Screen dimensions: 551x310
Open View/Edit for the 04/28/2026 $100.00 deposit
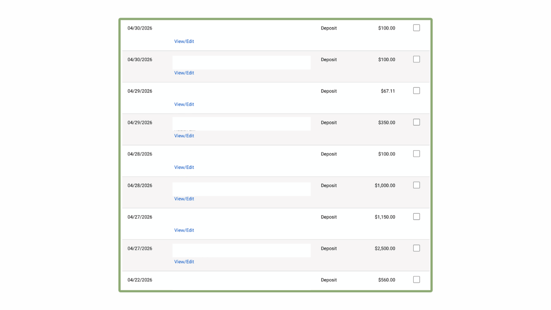pyautogui.click(x=184, y=167)
